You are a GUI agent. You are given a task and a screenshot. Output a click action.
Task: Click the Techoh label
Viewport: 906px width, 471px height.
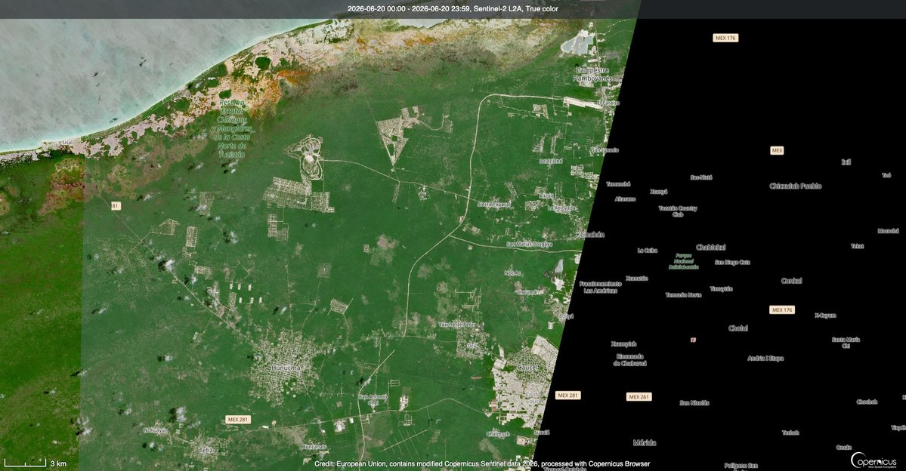(790, 433)
